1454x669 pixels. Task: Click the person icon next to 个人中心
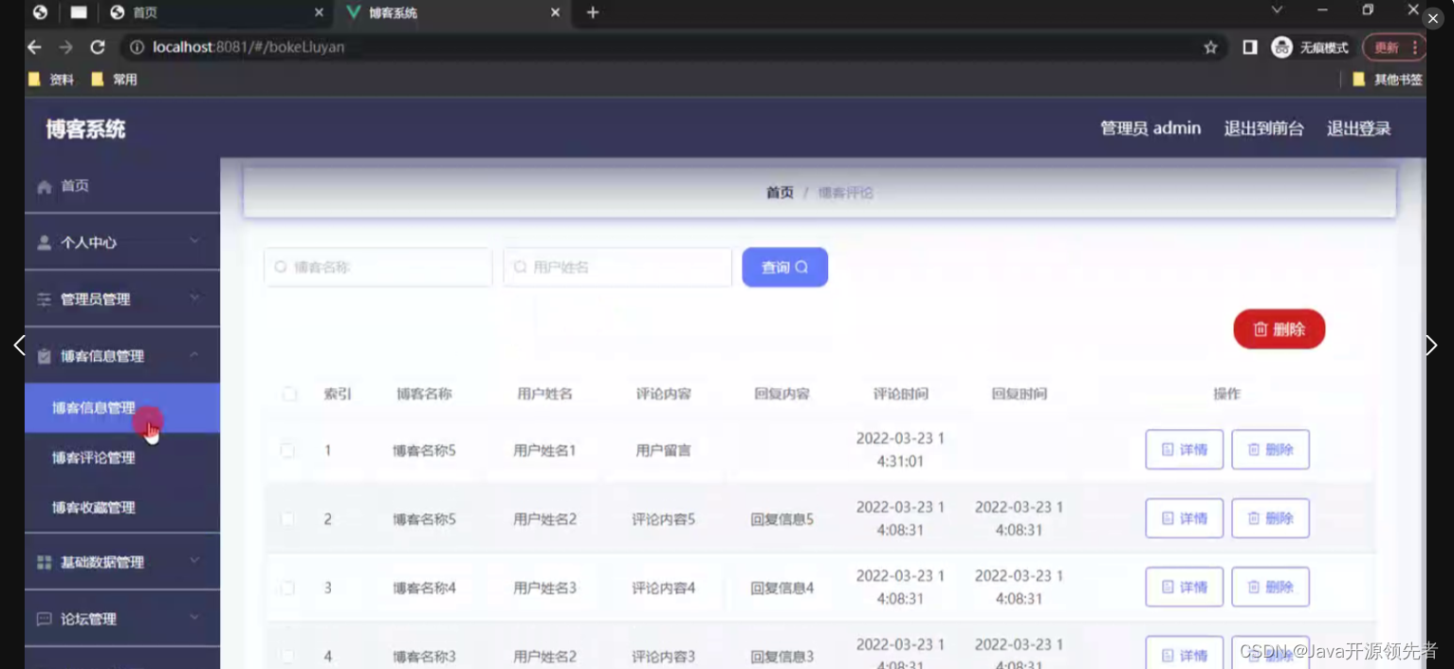tap(44, 242)
